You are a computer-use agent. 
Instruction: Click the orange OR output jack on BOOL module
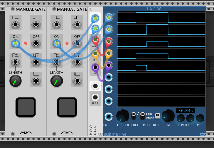pos(95,53)
